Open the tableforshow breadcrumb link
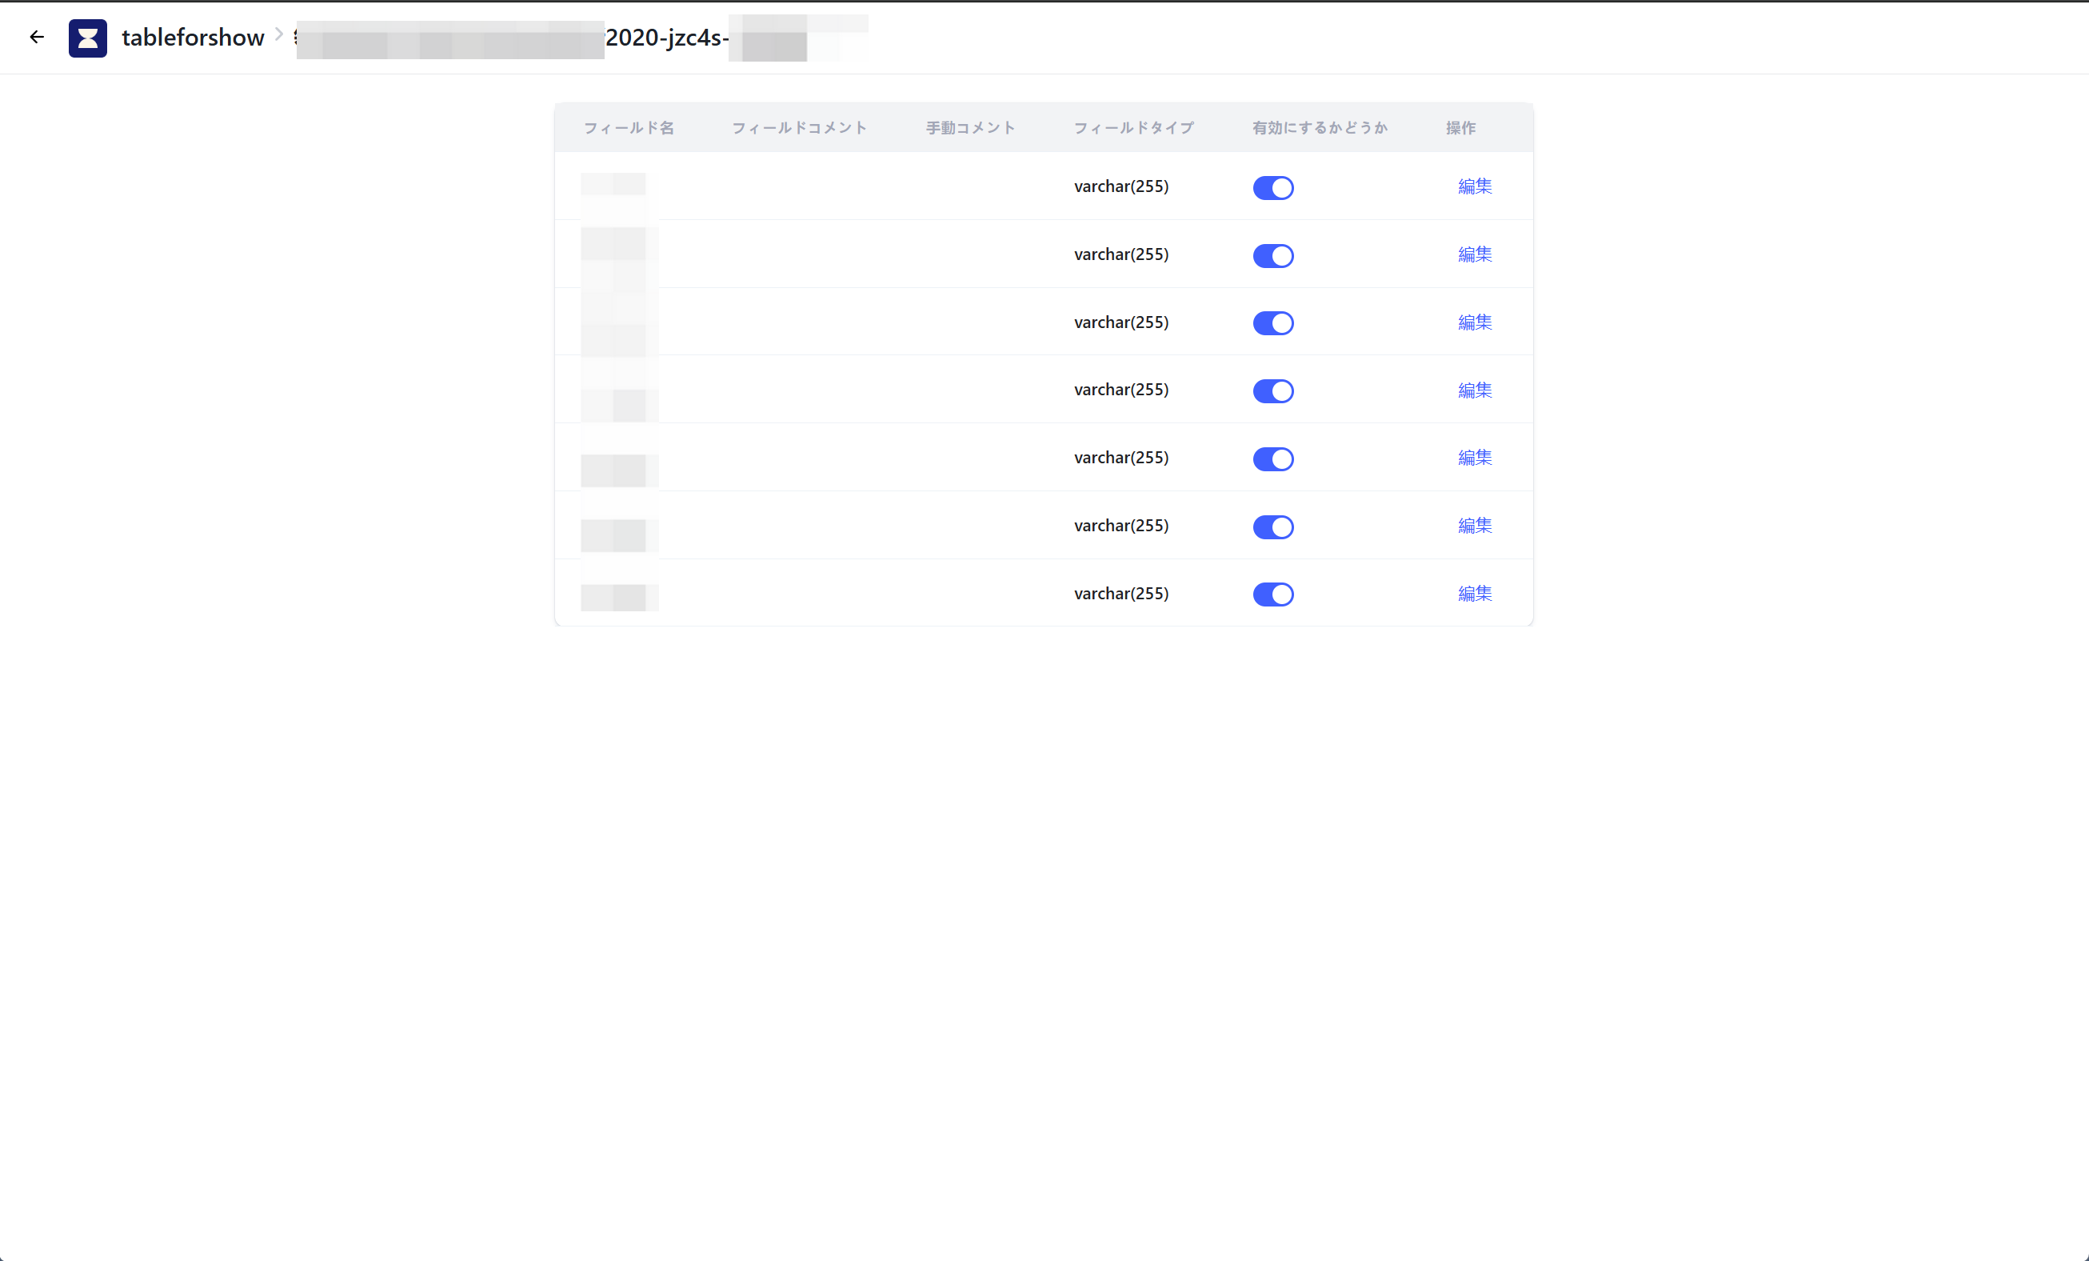Screen dimensions: 2089x1261 pyautogui.click(x=193, y=38)
